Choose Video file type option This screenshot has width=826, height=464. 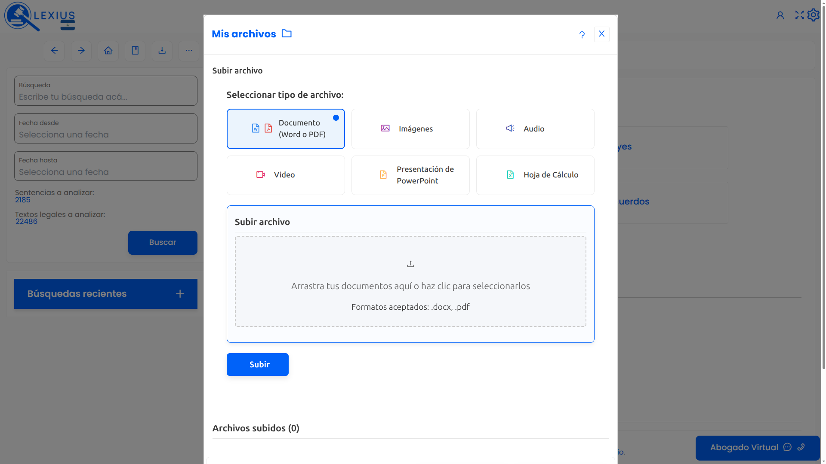coord(286,175)
